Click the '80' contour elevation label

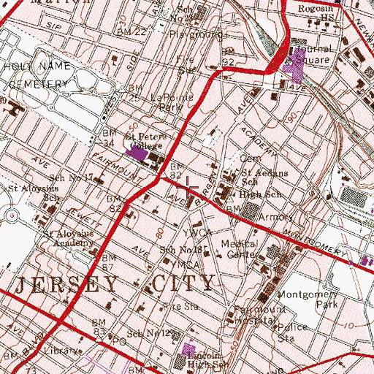(159, 233)
